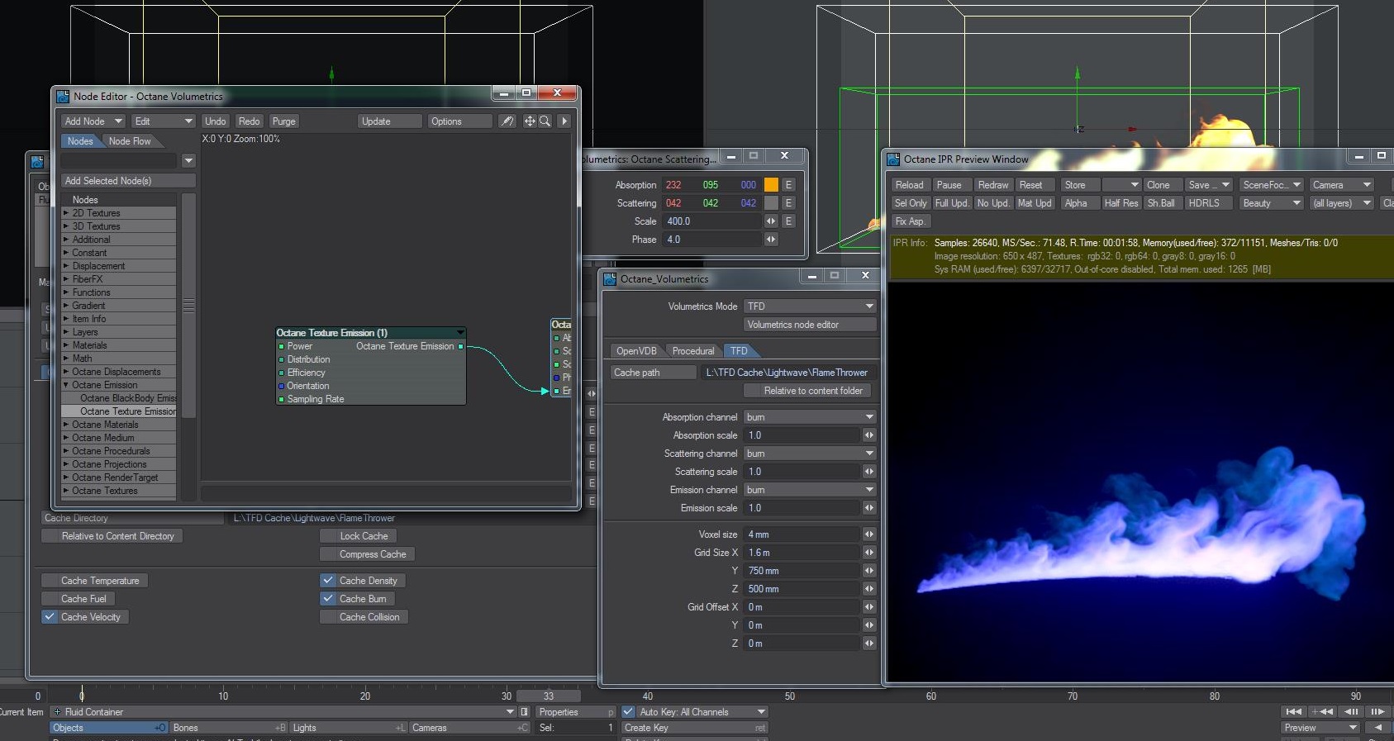The width and height of the screenshot is (1394, 741).
Task: Click the E envelope button for Scale
Action: click(788, 221)
